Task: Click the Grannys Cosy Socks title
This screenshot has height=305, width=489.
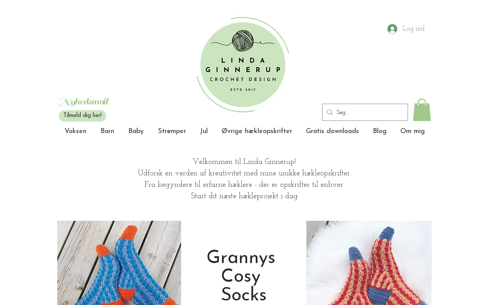Action: 241,276
